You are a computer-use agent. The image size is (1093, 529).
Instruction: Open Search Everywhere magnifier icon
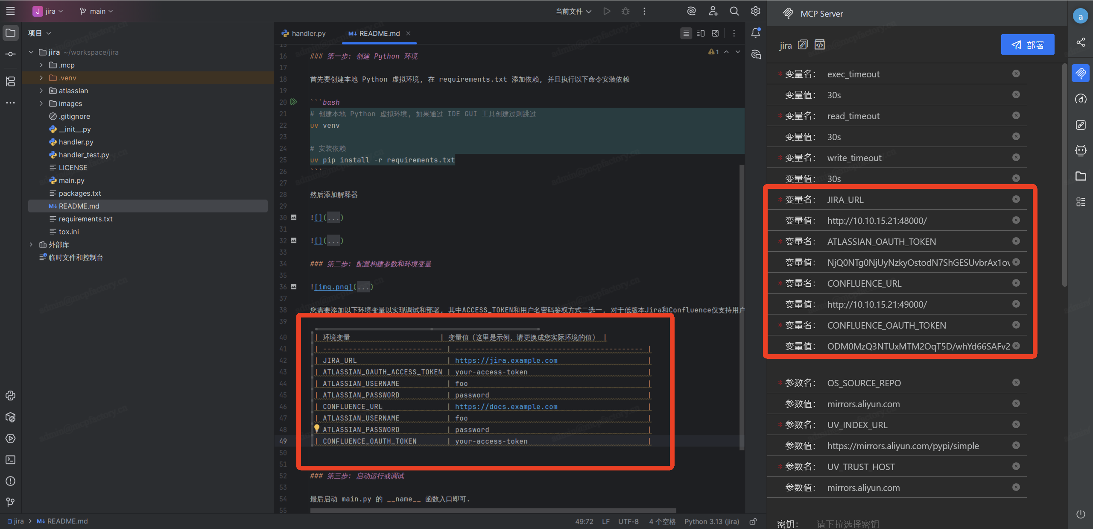coord(734,12)
